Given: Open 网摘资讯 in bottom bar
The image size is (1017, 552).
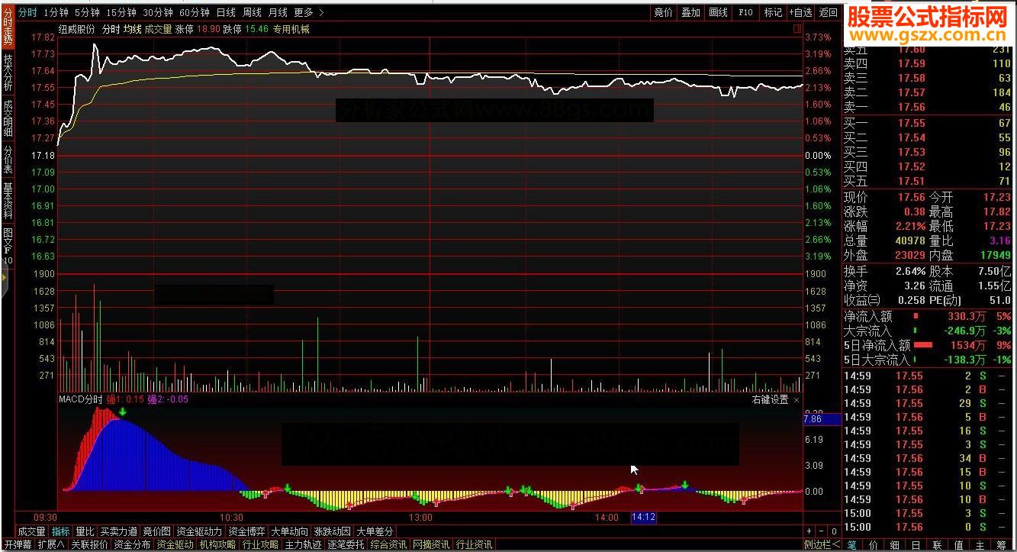Looking at the screenshot, I should click(431, 545).
